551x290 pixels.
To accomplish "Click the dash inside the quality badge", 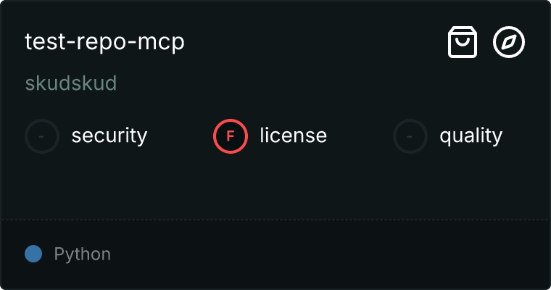I will tap(410, 136).
